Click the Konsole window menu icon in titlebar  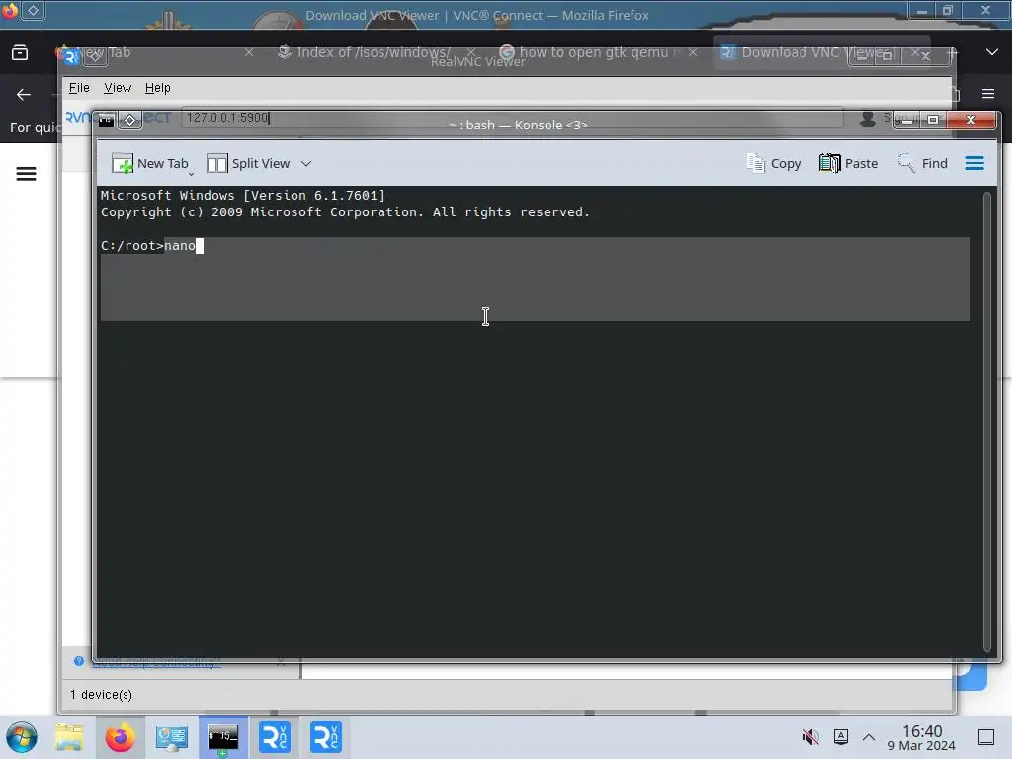(x=107, y=120)
